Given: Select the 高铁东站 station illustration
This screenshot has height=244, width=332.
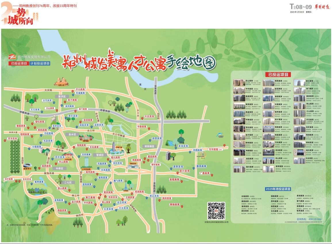Looking at the screenshot, I should tap(133, 166).
